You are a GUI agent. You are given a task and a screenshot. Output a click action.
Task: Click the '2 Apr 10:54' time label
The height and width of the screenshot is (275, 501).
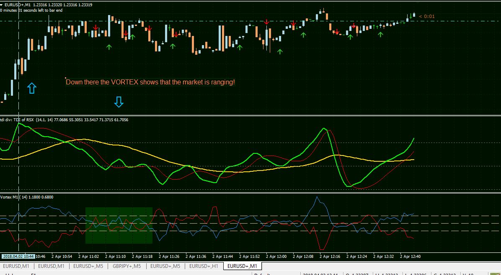(62, 257)
